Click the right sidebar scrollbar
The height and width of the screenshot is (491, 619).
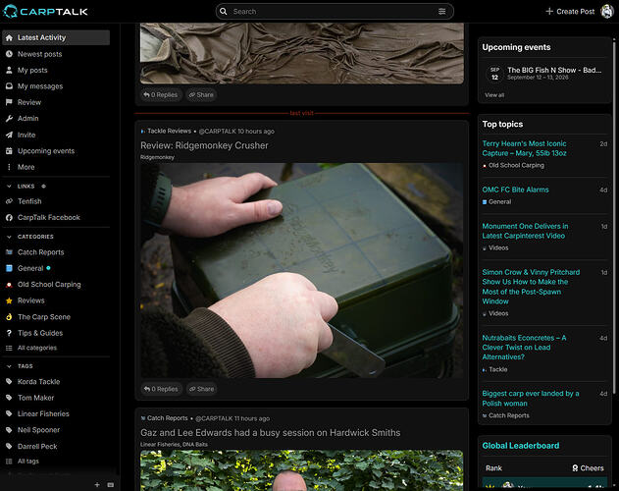click(614, 217)
